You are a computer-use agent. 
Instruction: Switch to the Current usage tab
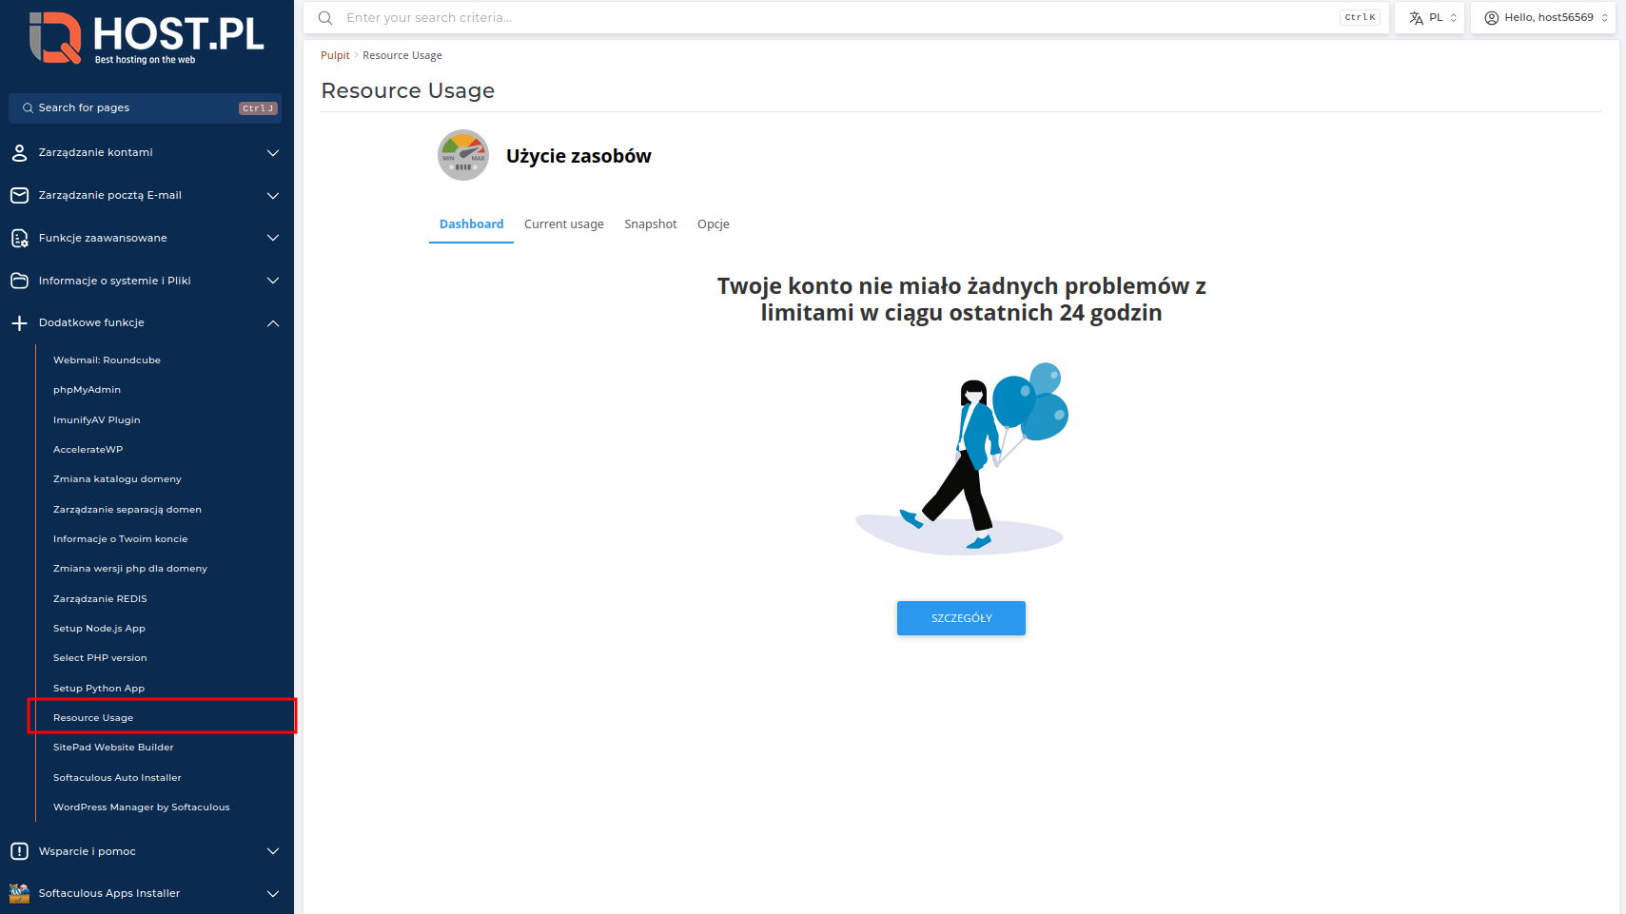point(563,224)
